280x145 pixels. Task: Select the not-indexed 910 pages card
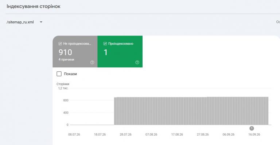click(x=75, y=51)
